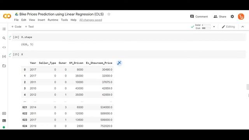Click the green connection status dot
The image size is (249, 140).
pyautogui.click(x=4, y=127)
